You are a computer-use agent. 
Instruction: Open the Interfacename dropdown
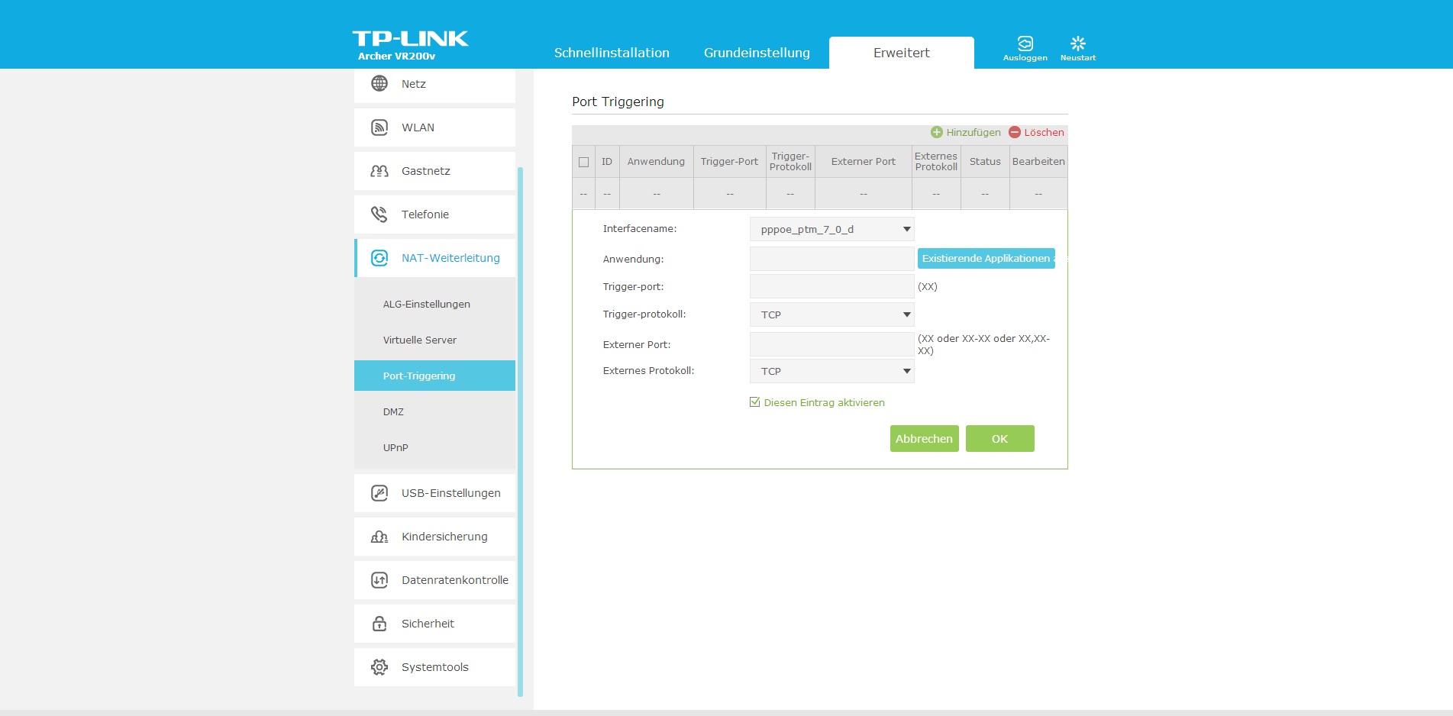[x=831, y=229]
